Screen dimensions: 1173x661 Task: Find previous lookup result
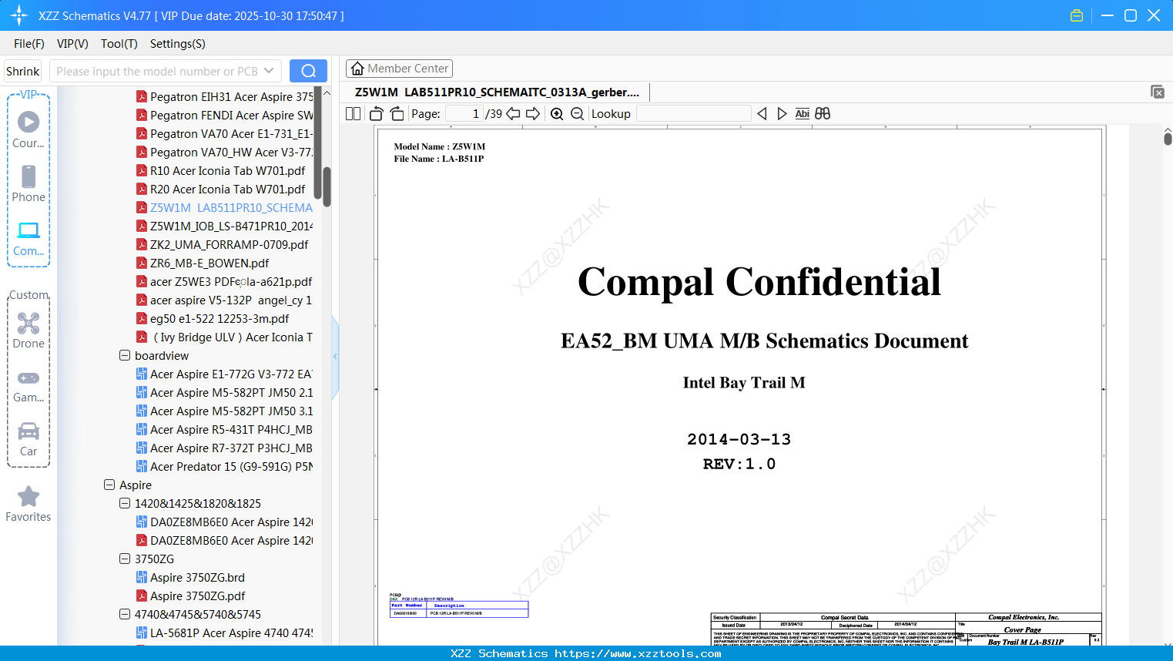pyautogui.click(x=762, y=114)
